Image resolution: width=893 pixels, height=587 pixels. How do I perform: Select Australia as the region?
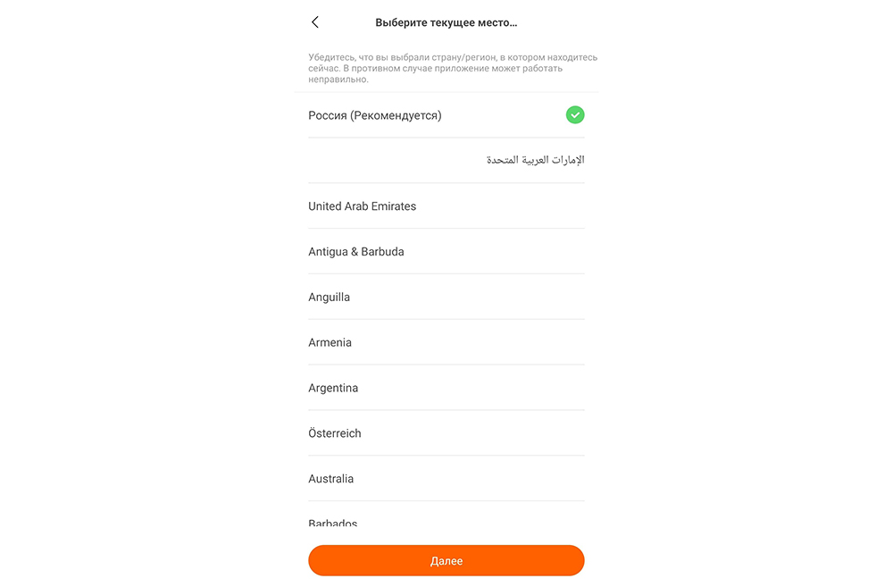446,479
